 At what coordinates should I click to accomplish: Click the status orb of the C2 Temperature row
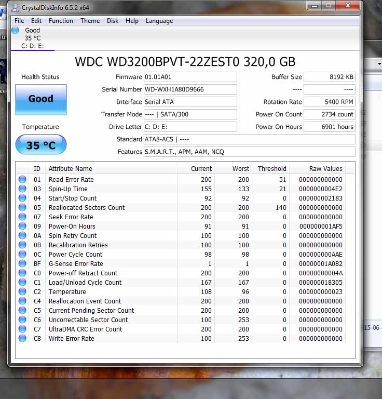(x=22, y=291)
